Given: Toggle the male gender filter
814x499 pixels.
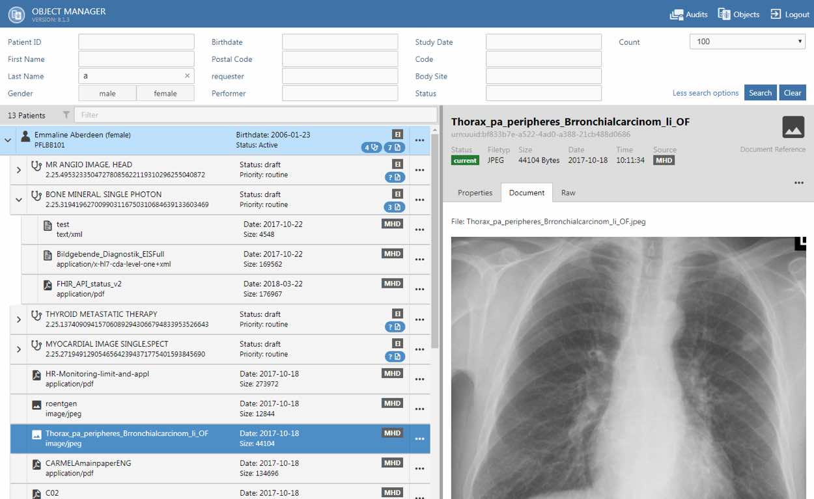Looking at the screenshot, I should pos(107,94).
